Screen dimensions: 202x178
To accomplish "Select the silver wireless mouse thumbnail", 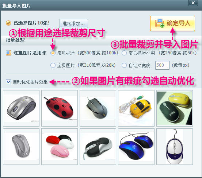I will (21, 108).
